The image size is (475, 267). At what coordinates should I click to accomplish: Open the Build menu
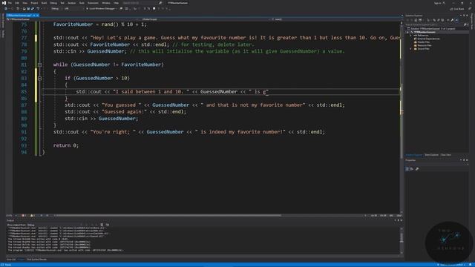click(x=45, y=3)
